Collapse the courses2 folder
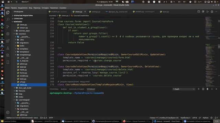The width and height of the screenshot is (220, 123). [22, 34]
